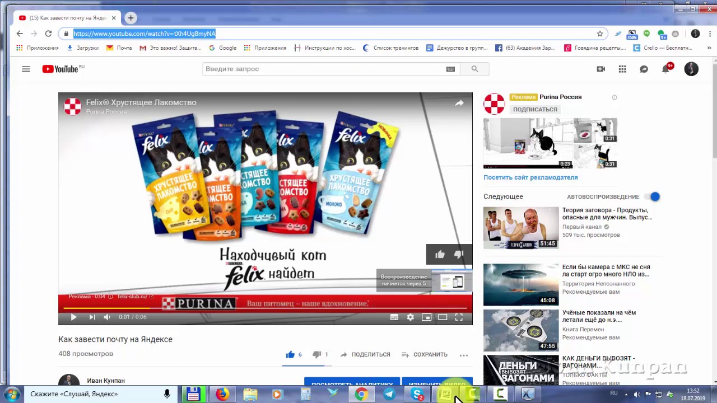
Task: Reload the page in Chrome
Action: click(x=48, y=34)
